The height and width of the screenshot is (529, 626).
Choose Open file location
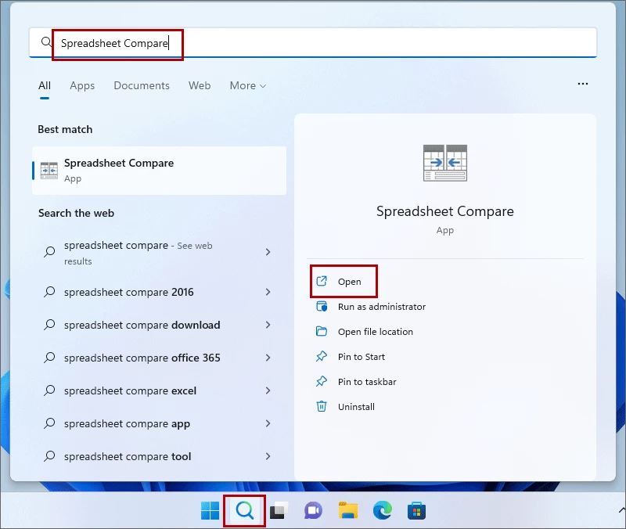click(376, 332)
